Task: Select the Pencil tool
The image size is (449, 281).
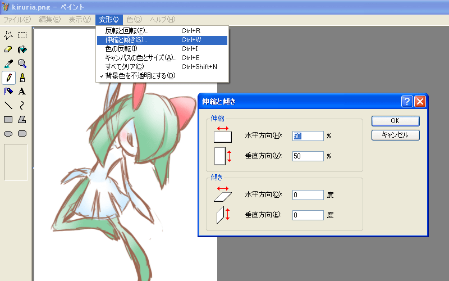Action: point(8,78)
